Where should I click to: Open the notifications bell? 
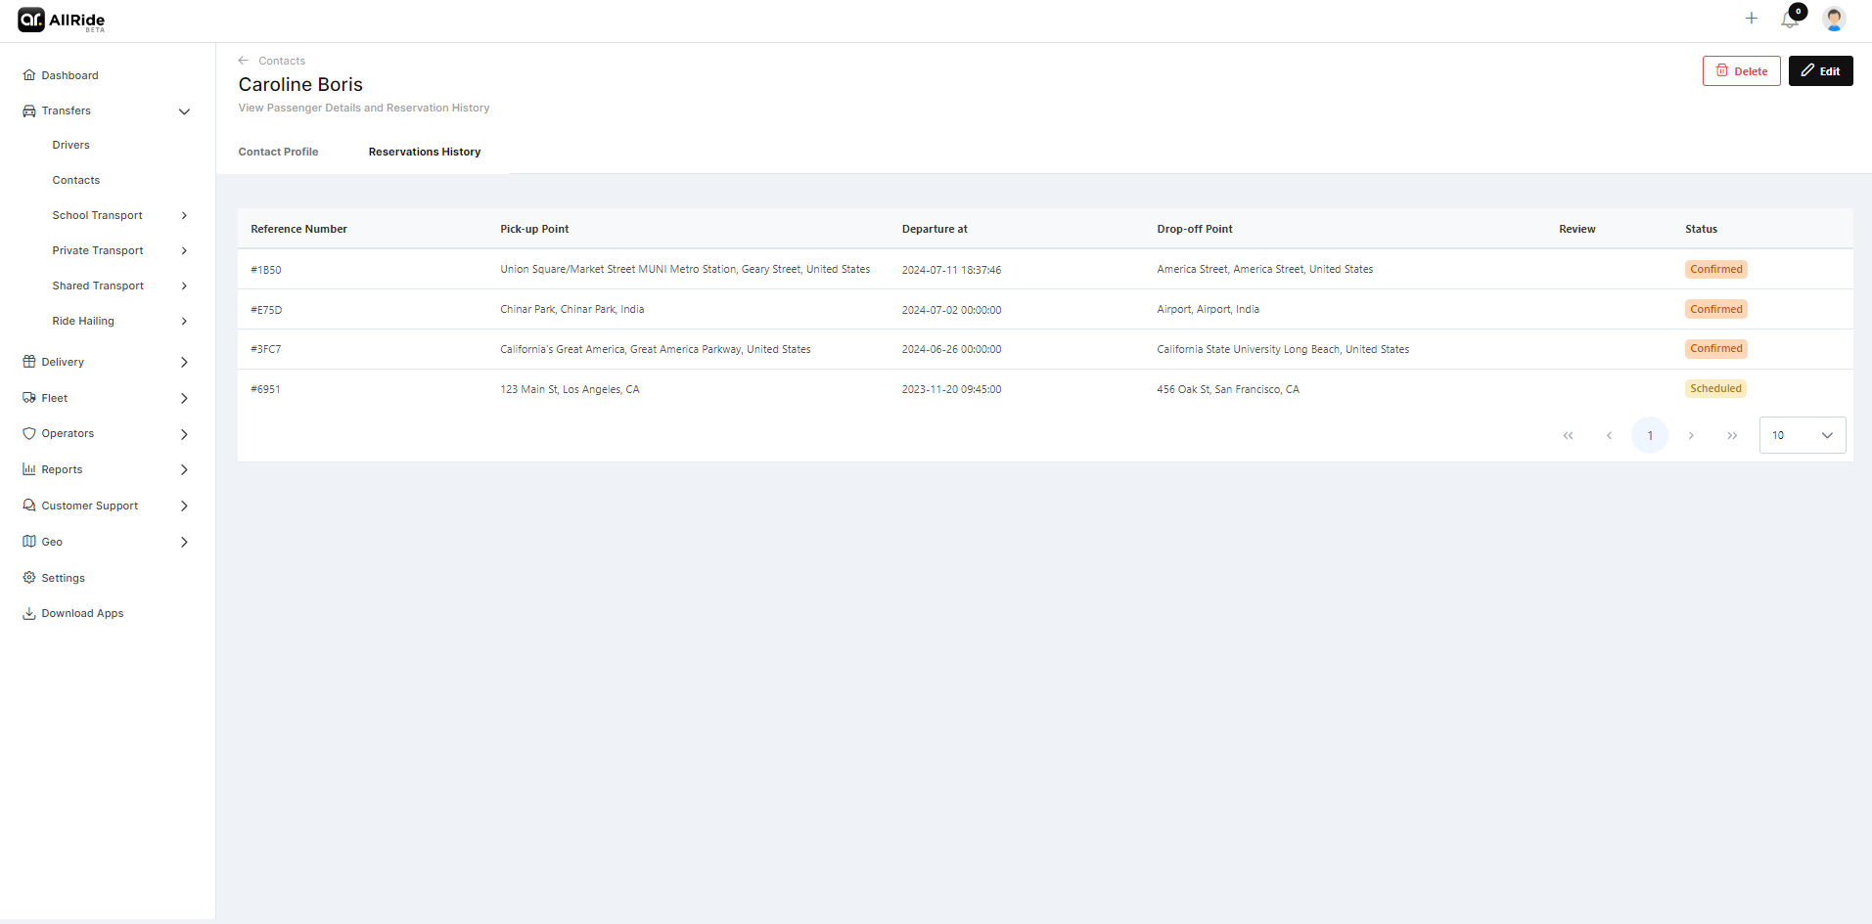click(1790, 19)
